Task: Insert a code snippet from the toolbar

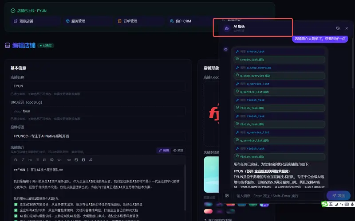Action: (59, 160)
